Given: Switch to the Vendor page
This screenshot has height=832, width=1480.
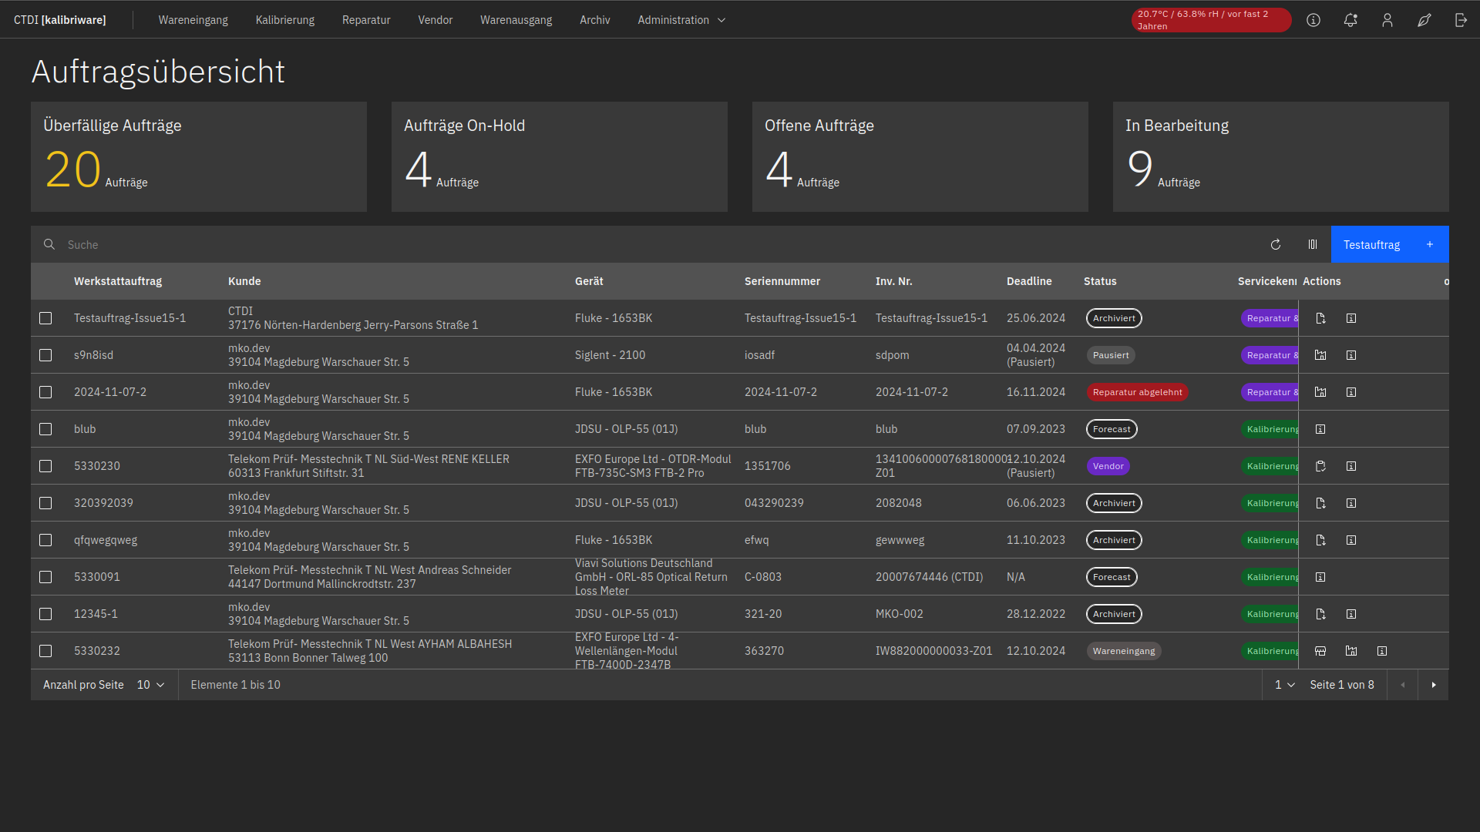Looking at the screenshot, I should [436, 20].
